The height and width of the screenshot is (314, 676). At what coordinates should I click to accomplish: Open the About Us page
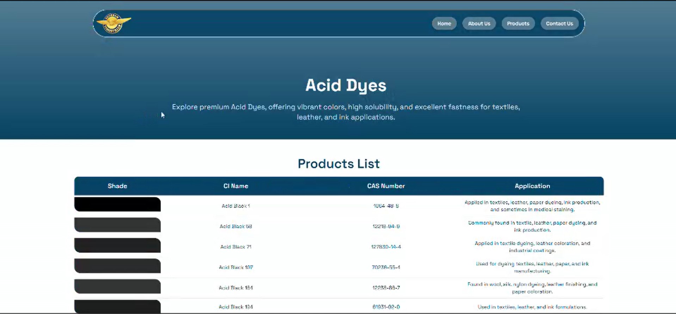tap(479, 24)
